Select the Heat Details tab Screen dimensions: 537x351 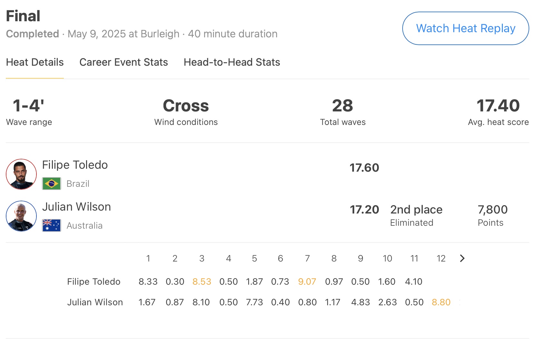pyautogui.click(x=35, y=62)
